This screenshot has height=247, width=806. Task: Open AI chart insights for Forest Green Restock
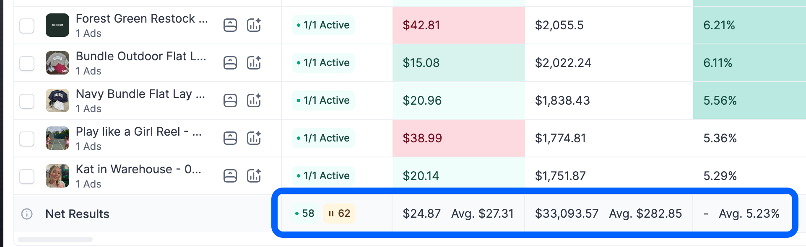(x=254, y=25)
